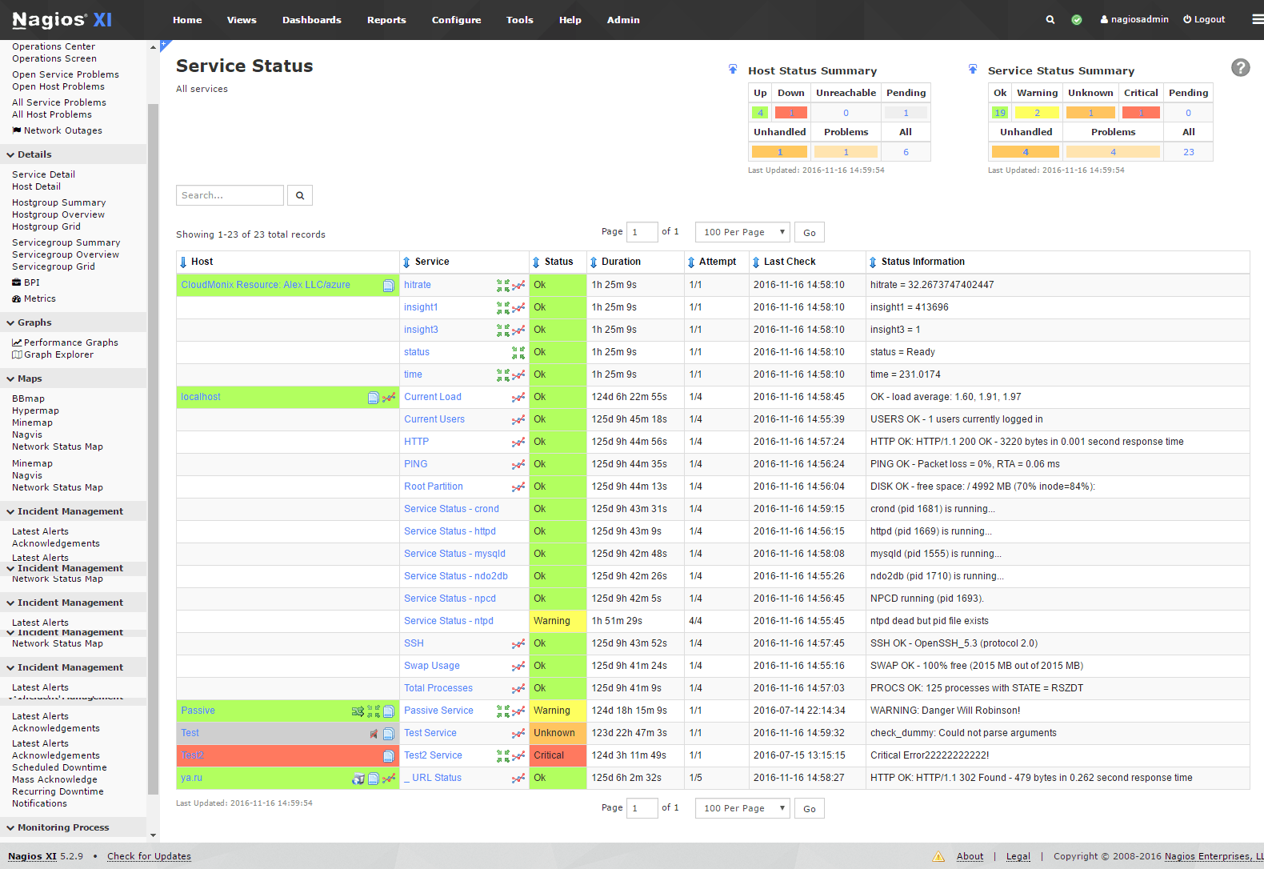This screenshot has width=1264, height=869.
Task: Click notifications disabled icon on Test host
Action: coord(374,734)
